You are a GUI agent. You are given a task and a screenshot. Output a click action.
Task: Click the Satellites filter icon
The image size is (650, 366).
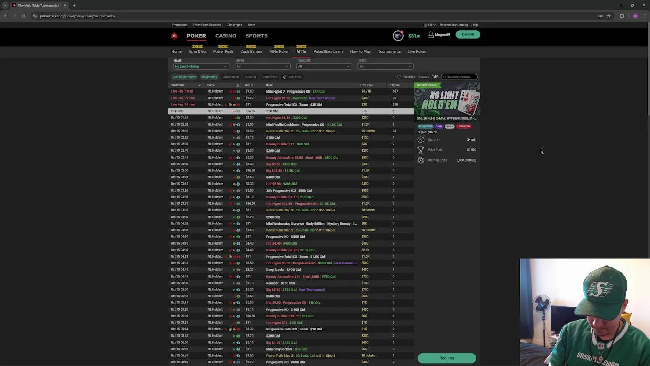tap(285, 77)
